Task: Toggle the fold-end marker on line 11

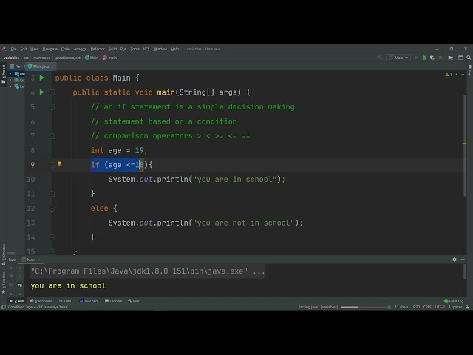Action: (52, 194)
